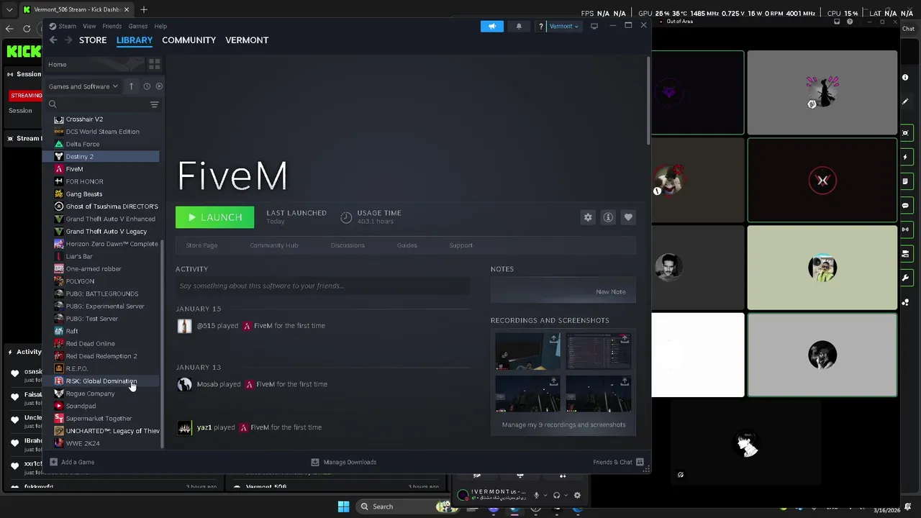Click the Kick sidebar wrench icon
Viewport: 921px width, 518px height.
click(x=905, y=278)
